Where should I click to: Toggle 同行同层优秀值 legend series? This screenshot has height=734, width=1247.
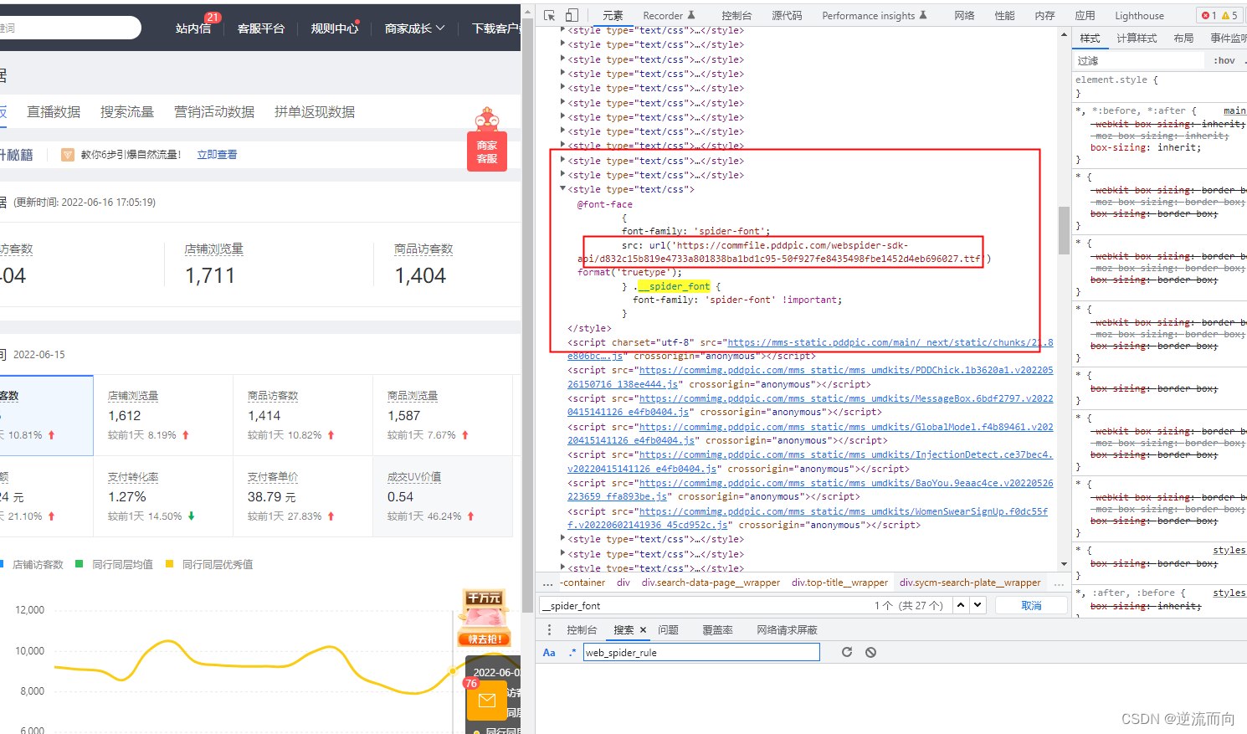[209, 564]
